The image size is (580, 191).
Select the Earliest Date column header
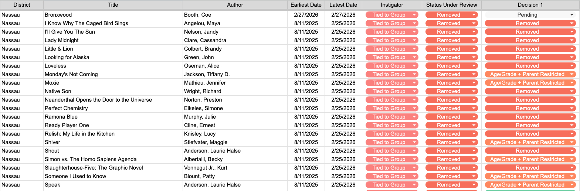(x=306, y=5)
